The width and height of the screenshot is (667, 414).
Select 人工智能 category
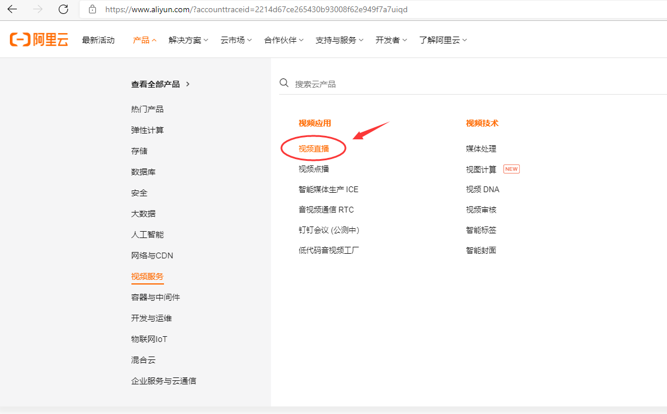147,235
